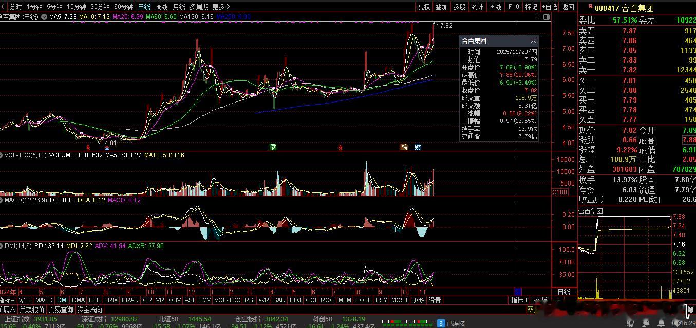Click the 指标A tab
Screen dimensions: 696x328
tap(8, 300)
